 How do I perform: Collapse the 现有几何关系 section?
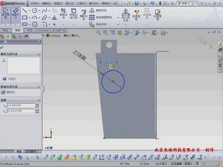pos(39,54)
